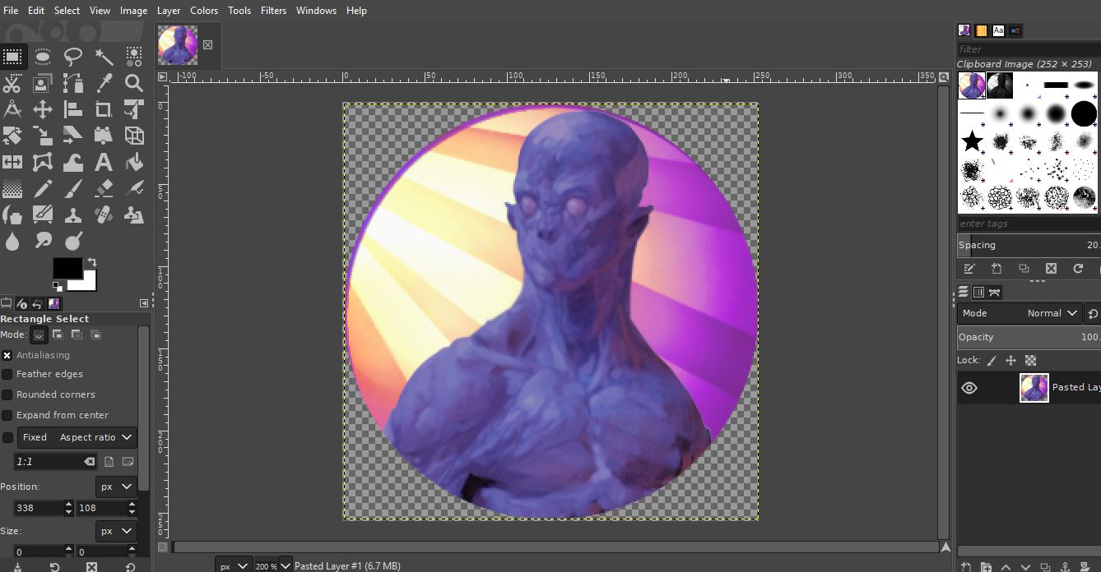1101x572 pixels.
Task: Select the Color Picker eyedropper tool
Action: click(104, 83)
